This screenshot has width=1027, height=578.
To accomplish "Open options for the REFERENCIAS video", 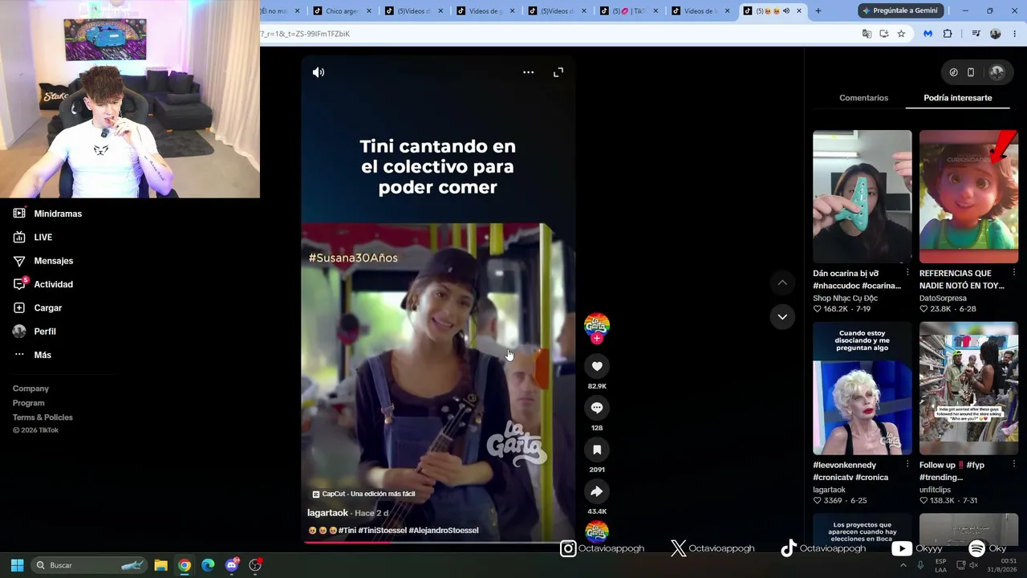I will pyautogui.click(x=1014, y=273).
